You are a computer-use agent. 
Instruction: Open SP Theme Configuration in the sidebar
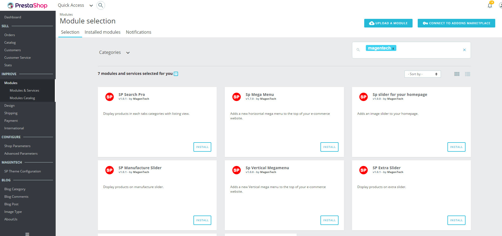click(x=22, y=171)
